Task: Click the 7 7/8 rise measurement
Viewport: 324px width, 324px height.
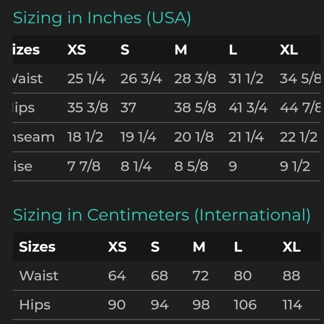Action: [84, 166]
